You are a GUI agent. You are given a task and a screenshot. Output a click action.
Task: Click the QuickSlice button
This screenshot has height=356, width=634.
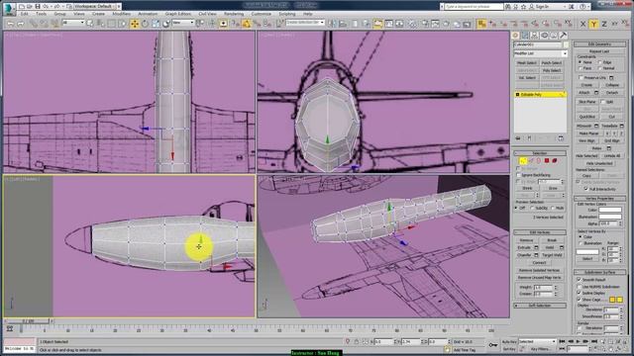point(587,117)
